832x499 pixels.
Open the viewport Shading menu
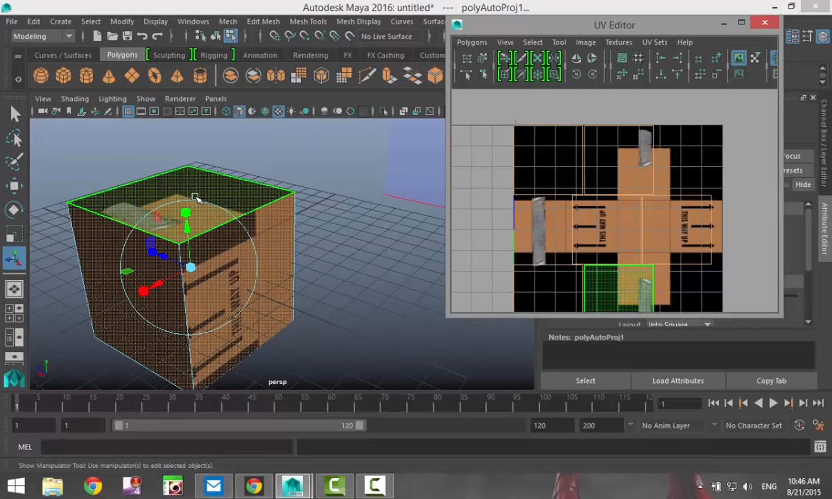pos(75,98)
